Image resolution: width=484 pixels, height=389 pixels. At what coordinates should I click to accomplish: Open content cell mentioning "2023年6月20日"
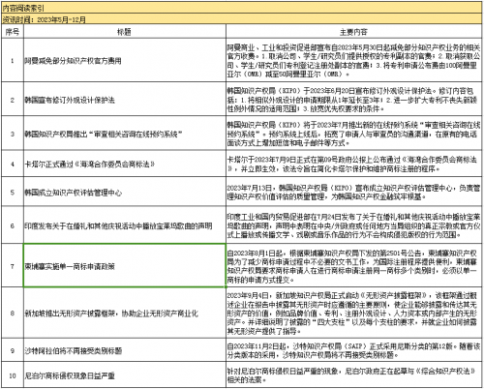coord(354,100)
